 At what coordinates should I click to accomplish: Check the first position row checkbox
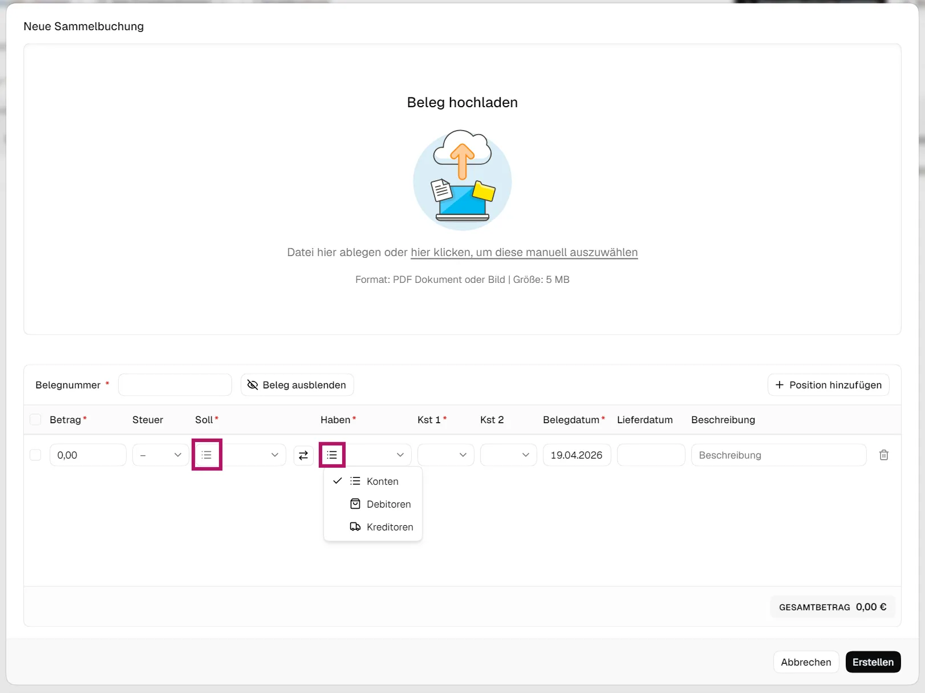[35, 455]
